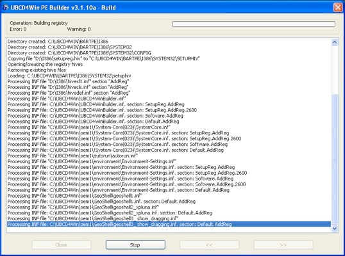Click the log scrollbar up arrow

tap(335, 42)
